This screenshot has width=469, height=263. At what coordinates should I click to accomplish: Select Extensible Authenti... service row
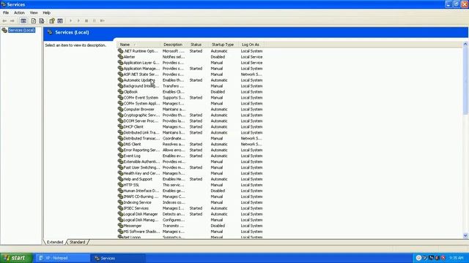click(x=191, y=161)
